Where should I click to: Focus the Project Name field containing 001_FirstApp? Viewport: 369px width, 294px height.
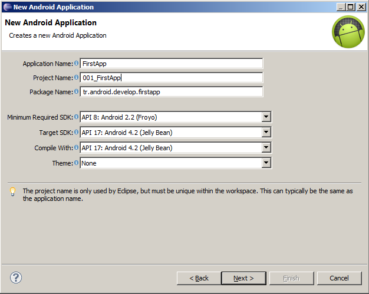172,78
